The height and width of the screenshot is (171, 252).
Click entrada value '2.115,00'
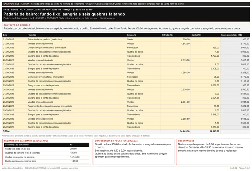[x=185, y=60]
